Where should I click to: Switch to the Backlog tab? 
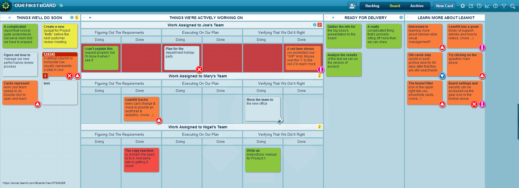(x=372, y=6)
